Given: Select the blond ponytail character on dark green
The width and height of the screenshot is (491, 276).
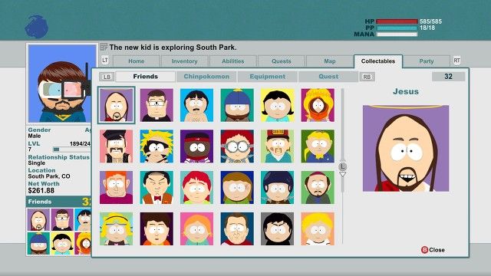Looking at the screenshot, I should point(318,146).
